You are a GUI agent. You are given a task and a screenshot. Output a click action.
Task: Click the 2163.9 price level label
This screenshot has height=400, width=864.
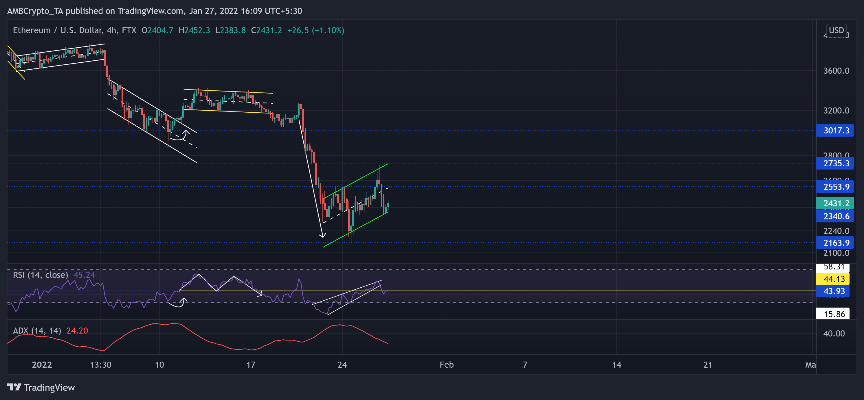tap(835, 243)
